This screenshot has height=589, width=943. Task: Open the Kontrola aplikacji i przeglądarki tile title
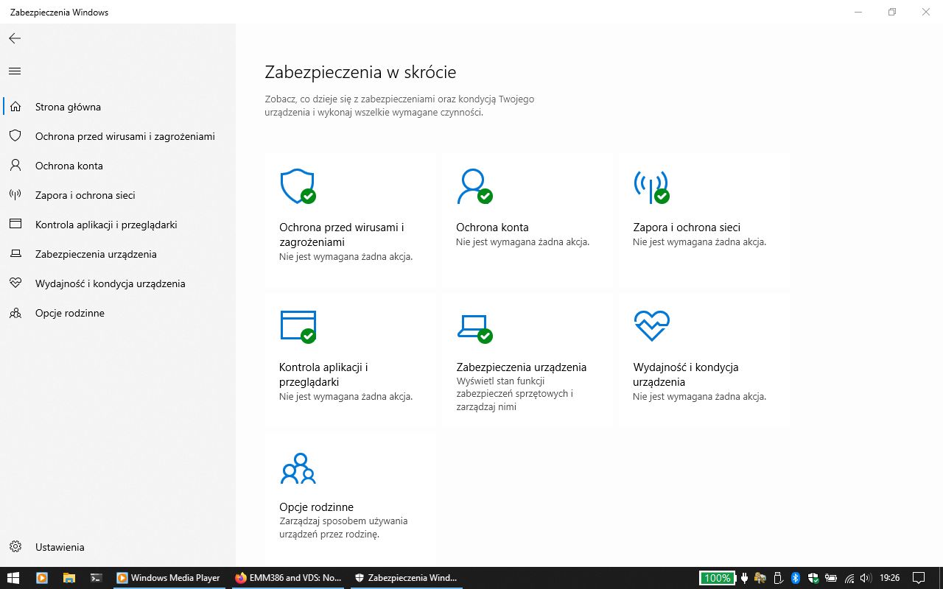click(x=323, y=375)
